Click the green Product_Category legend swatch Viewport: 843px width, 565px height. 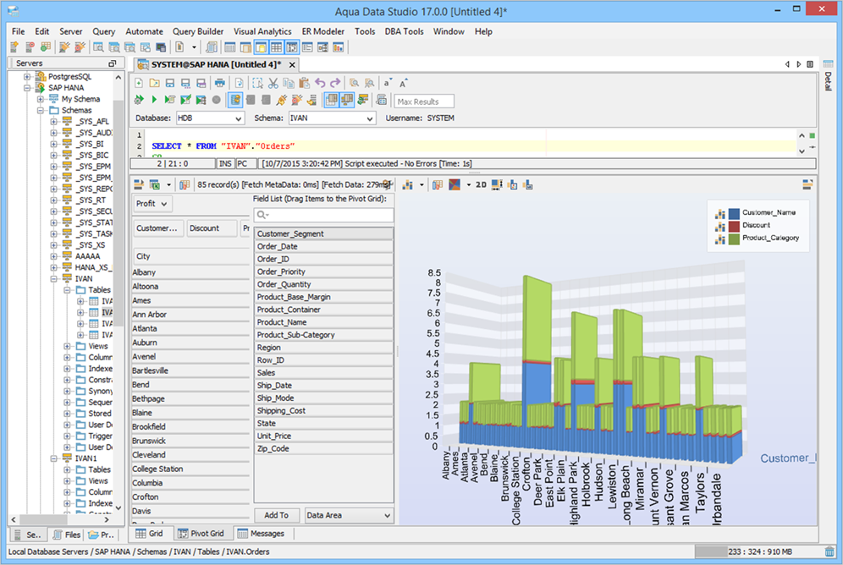click(734, 239)
